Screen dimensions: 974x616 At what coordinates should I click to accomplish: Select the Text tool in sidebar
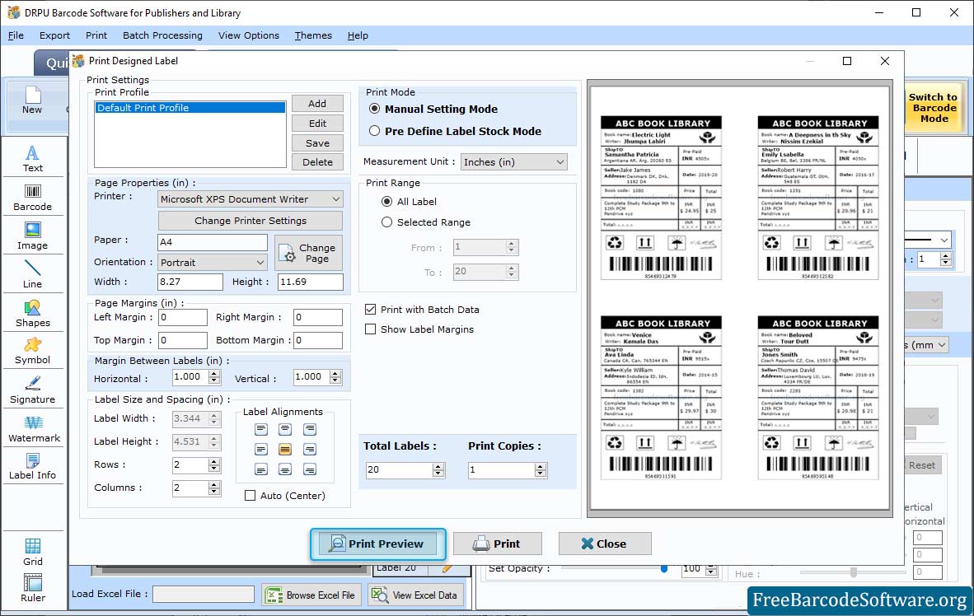click(x=32, y=158)
